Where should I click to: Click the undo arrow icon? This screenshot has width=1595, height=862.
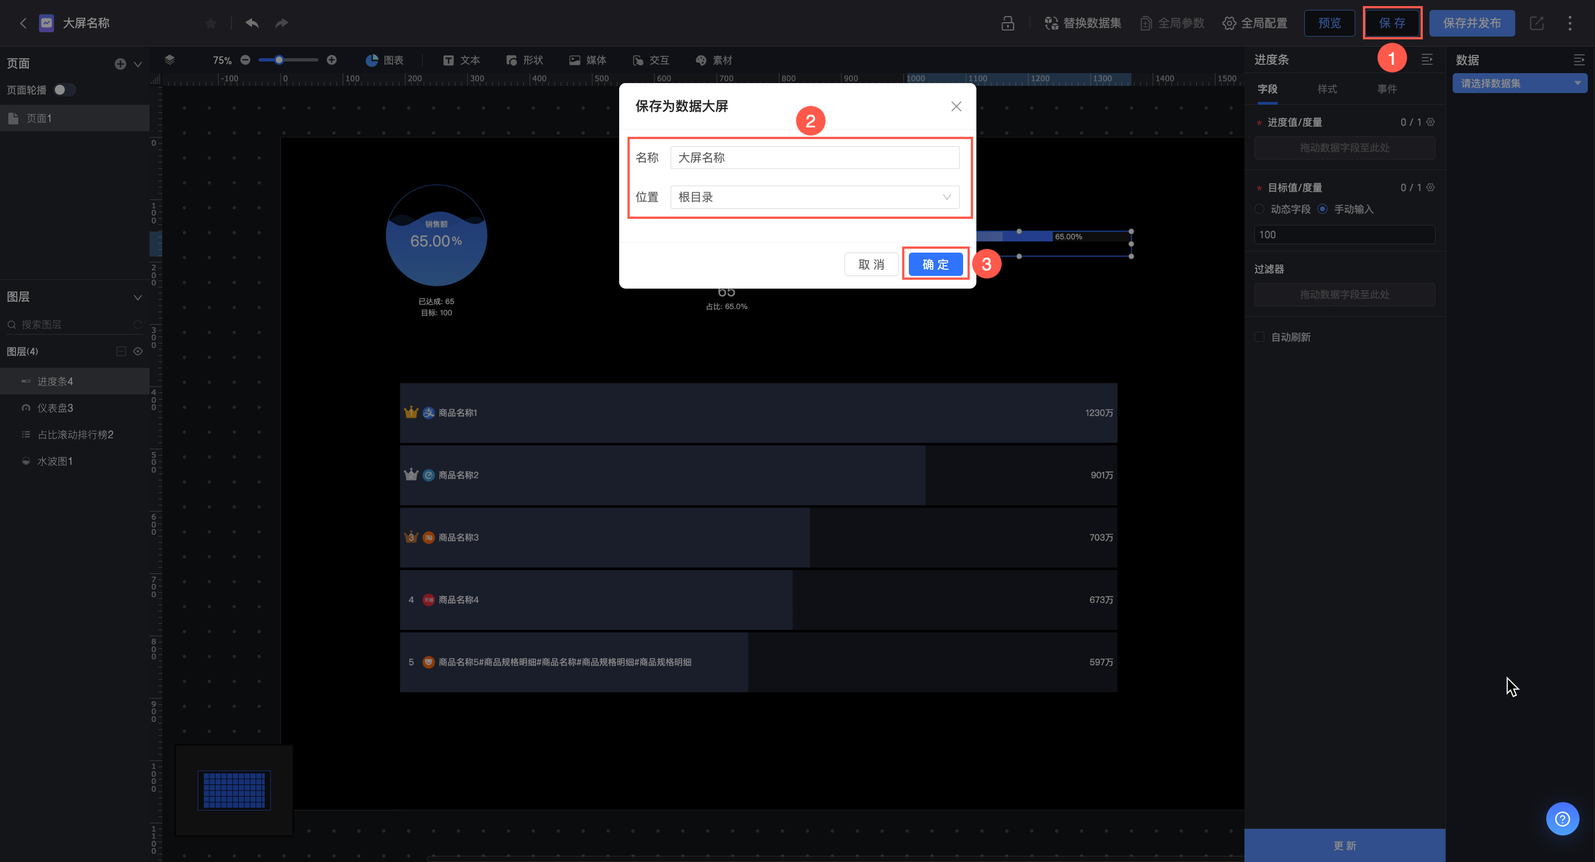coord(251,23)
